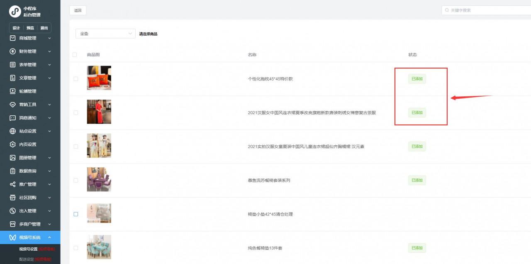The width and height of the screenshot is (531, 264).
Task: Click the 关键字搜索 search field
Action: point(485,10)
